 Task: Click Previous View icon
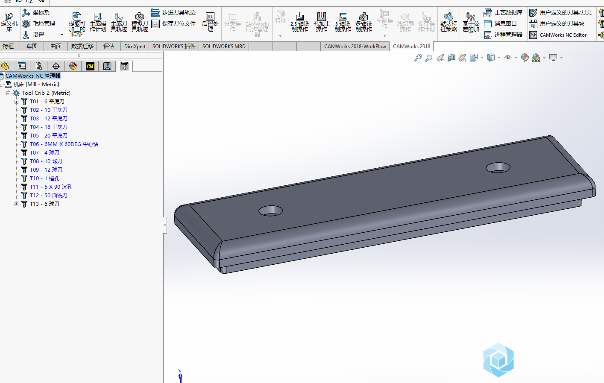click(x=440, y=58)
